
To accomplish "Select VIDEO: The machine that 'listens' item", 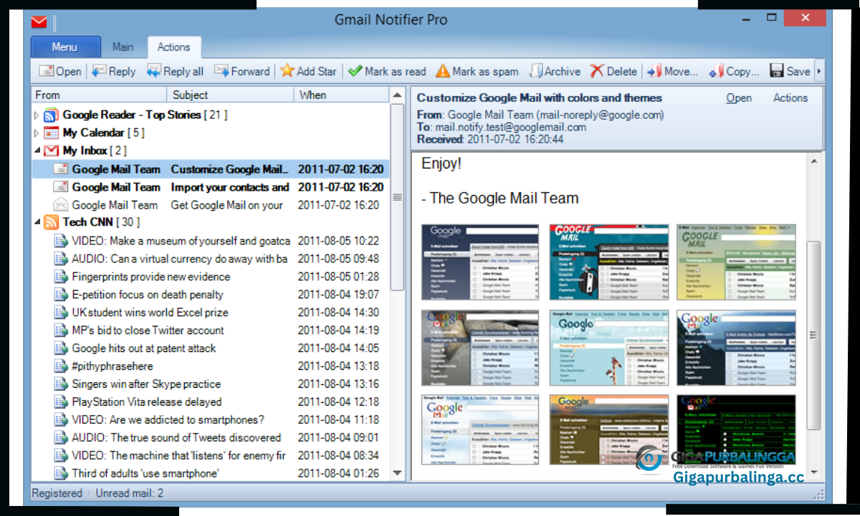I will click(x=211, y=456).
